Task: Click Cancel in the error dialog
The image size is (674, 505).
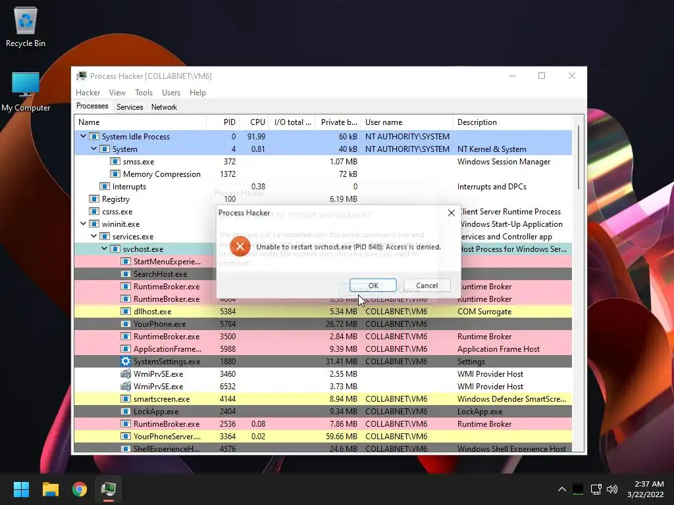Action: point(427,285)
